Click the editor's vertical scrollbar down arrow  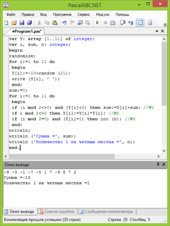164,151
